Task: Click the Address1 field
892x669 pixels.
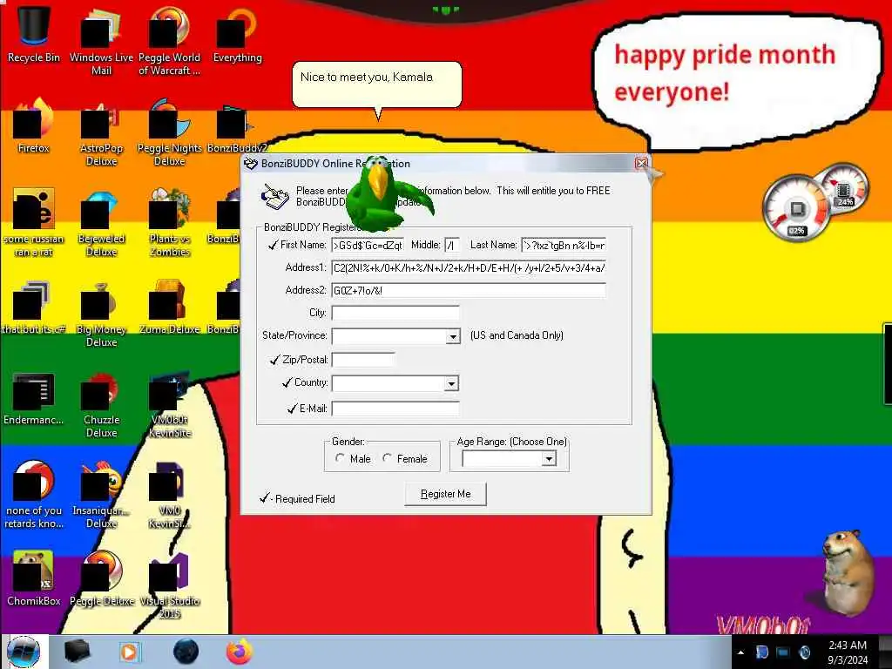Action: pos(468,267)
